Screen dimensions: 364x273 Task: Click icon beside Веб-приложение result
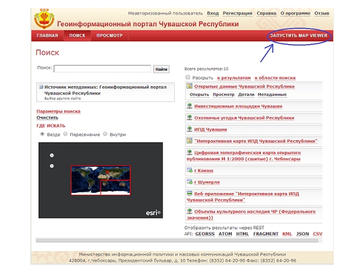click(x=189, y=194)
